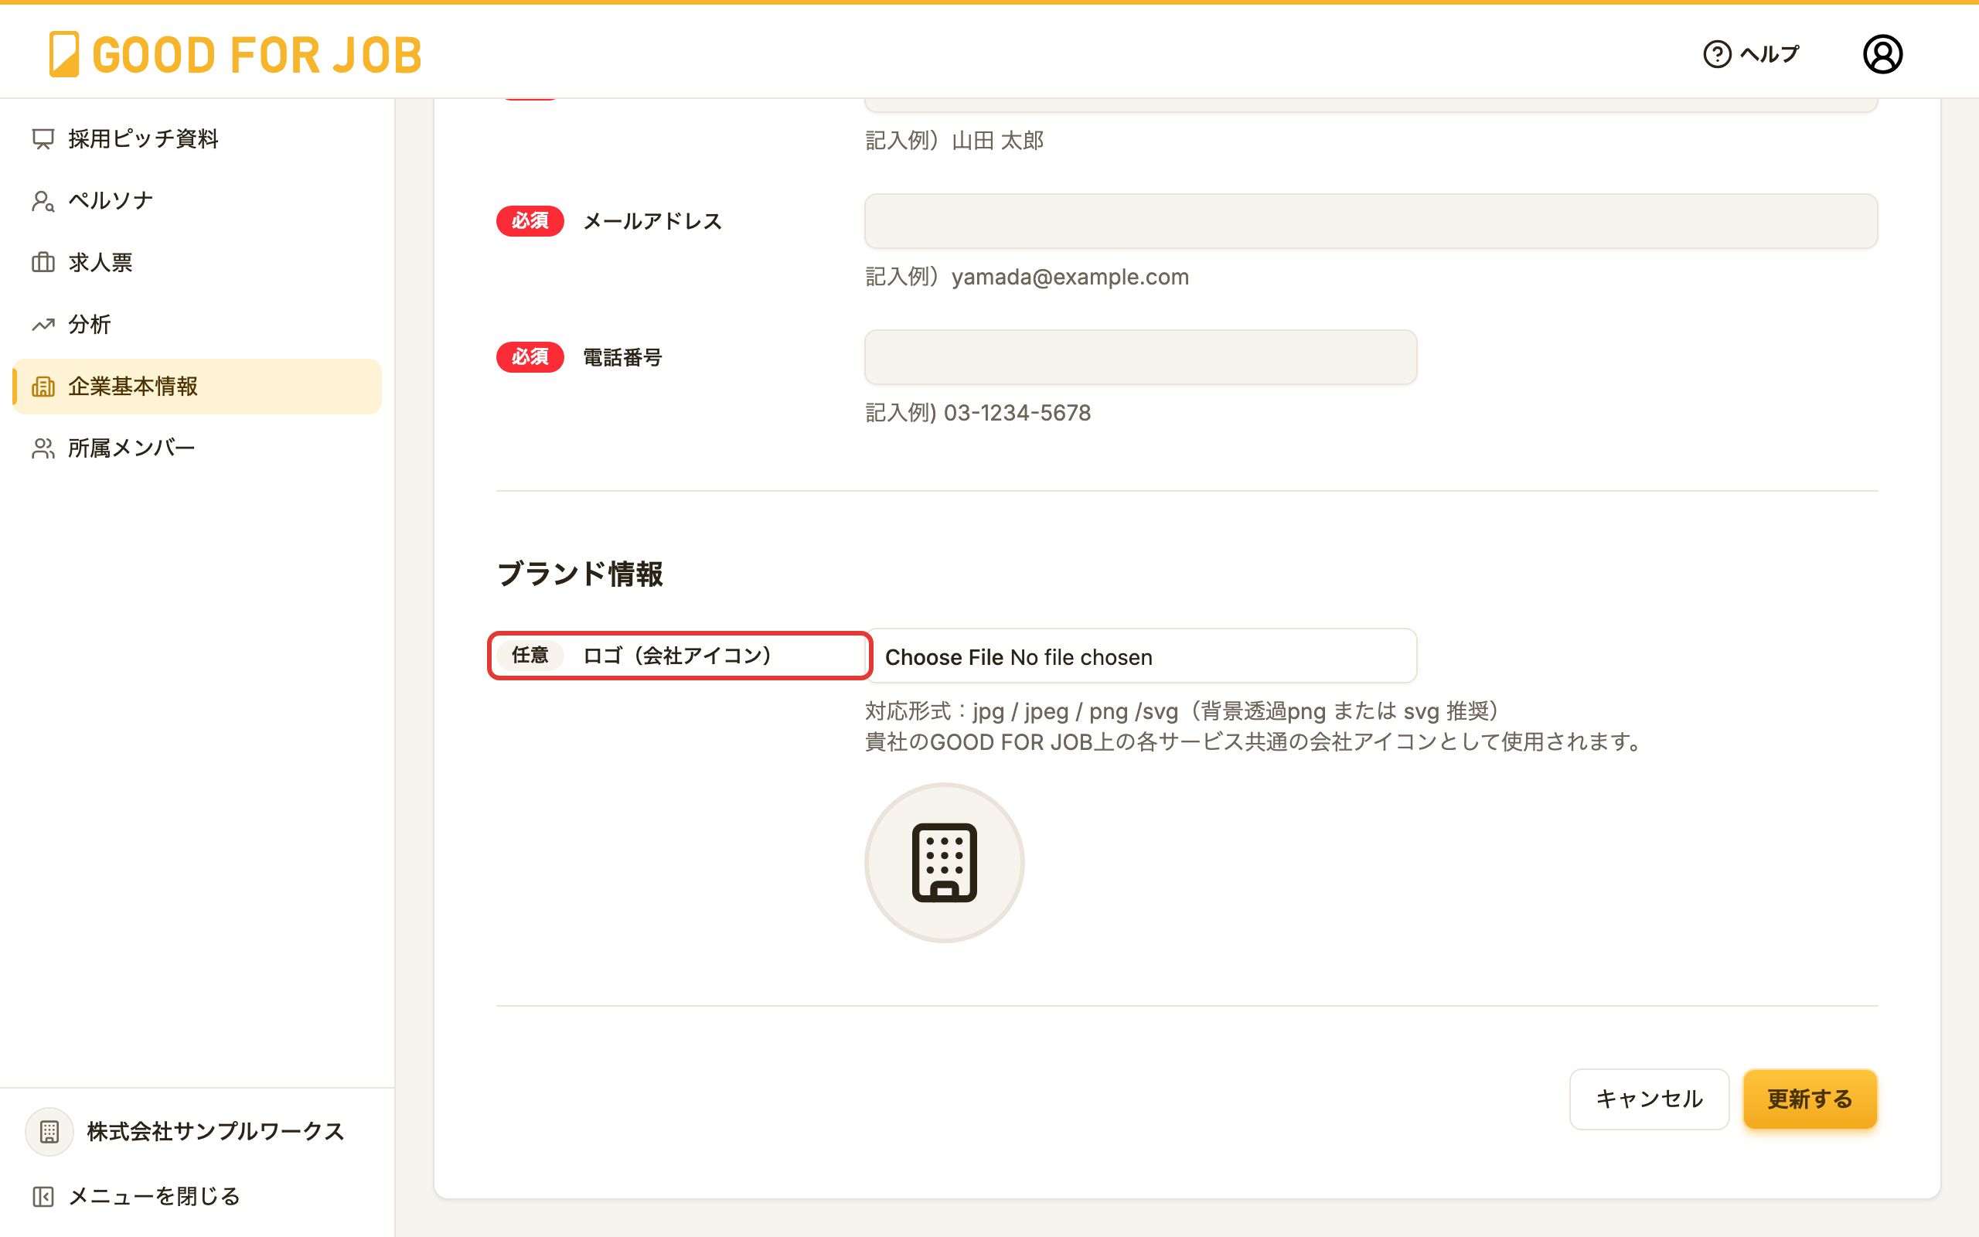Click the キャンセル button
This screenshot has width=1979, height=1237.
click(1649, 1099)
